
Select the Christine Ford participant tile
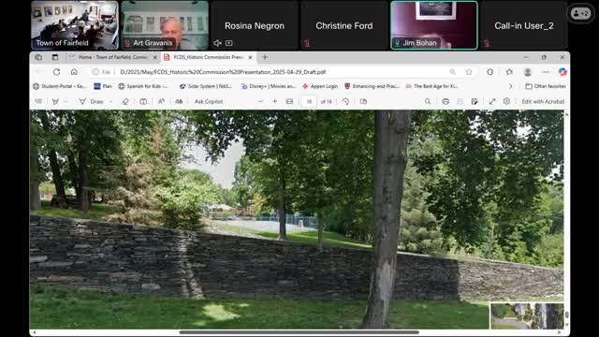tap(344, 25)
